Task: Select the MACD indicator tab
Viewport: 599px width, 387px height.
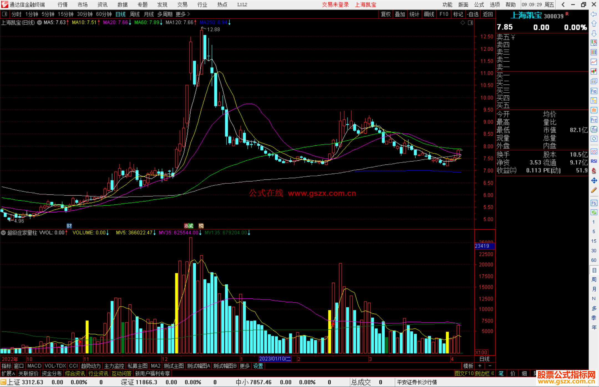Action: tap(34, 366)
